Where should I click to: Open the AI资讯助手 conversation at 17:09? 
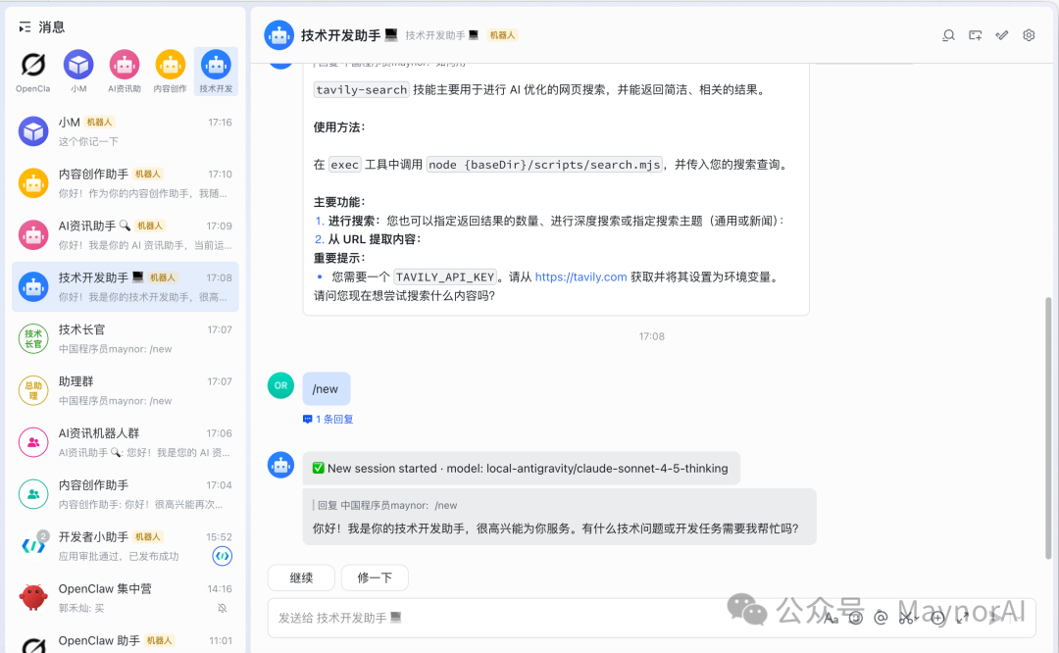coord(126,235)
